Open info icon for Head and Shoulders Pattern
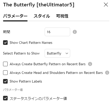The image size is (112, 106). coord(107,73)
